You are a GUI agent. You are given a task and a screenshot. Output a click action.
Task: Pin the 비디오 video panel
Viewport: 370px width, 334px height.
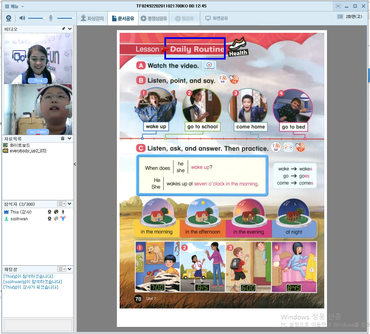click(x=63, y=29)
